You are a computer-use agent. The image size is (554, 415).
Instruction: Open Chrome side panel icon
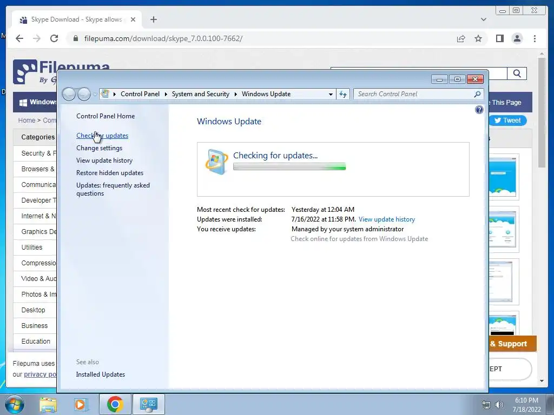tap(499, 38)
